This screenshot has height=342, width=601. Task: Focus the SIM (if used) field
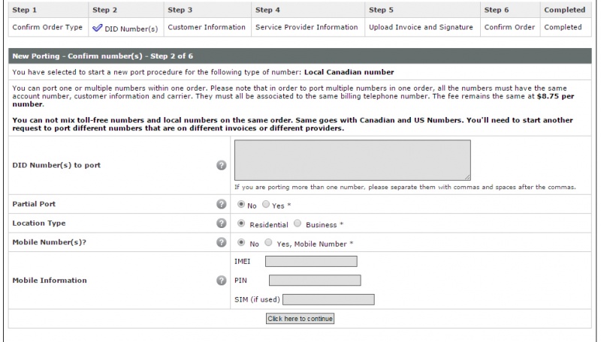tap(328, 299)
